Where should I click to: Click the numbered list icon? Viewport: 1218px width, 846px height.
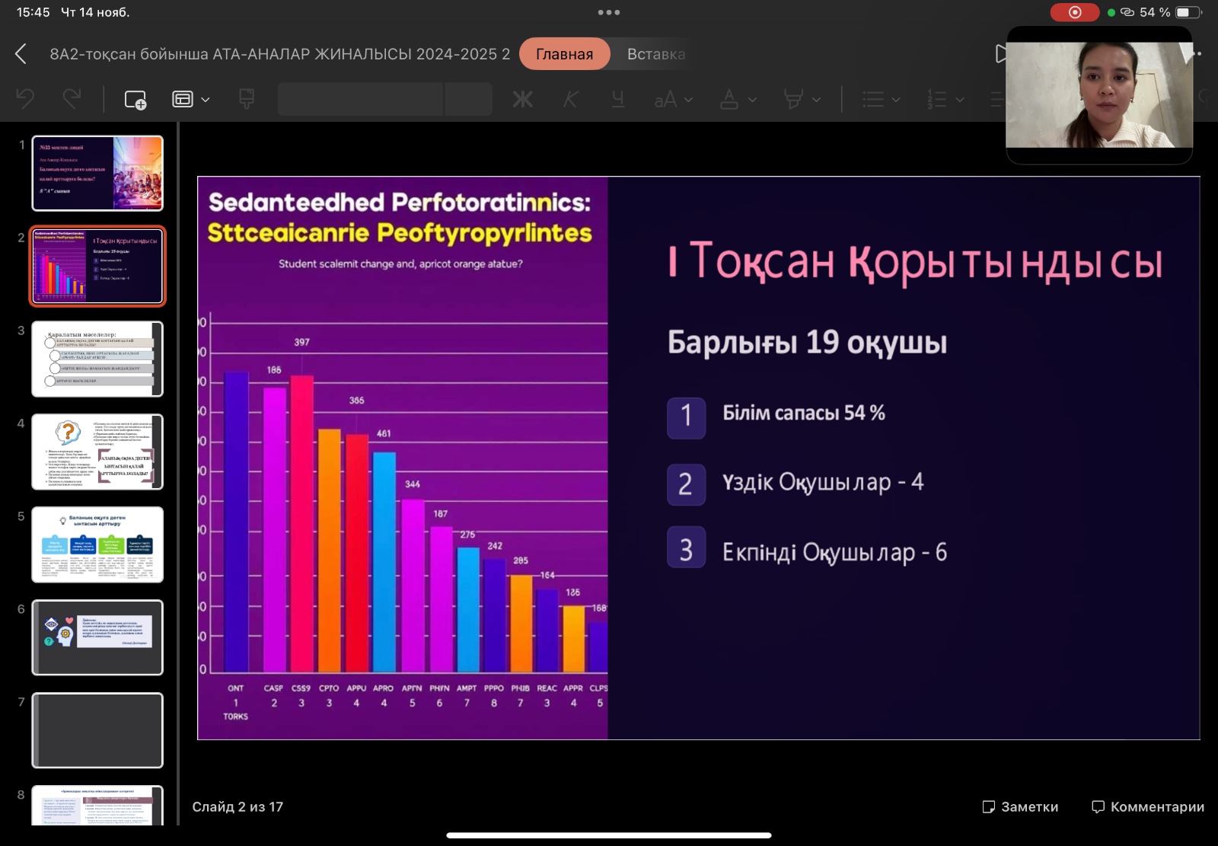(x=937, y=100)
